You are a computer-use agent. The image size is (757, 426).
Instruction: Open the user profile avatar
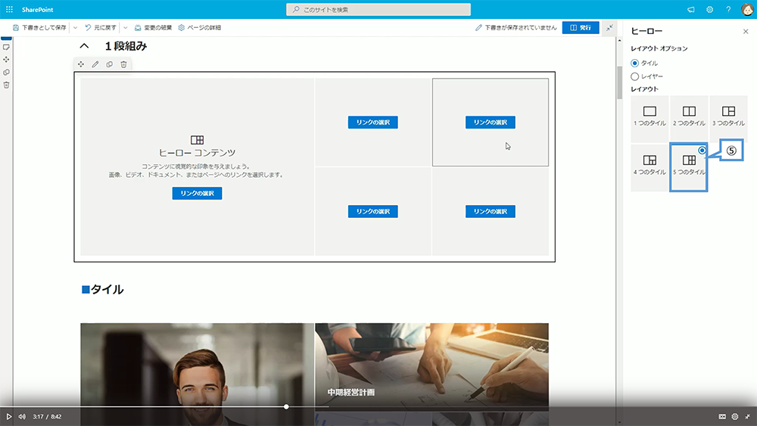click(747, 9)
